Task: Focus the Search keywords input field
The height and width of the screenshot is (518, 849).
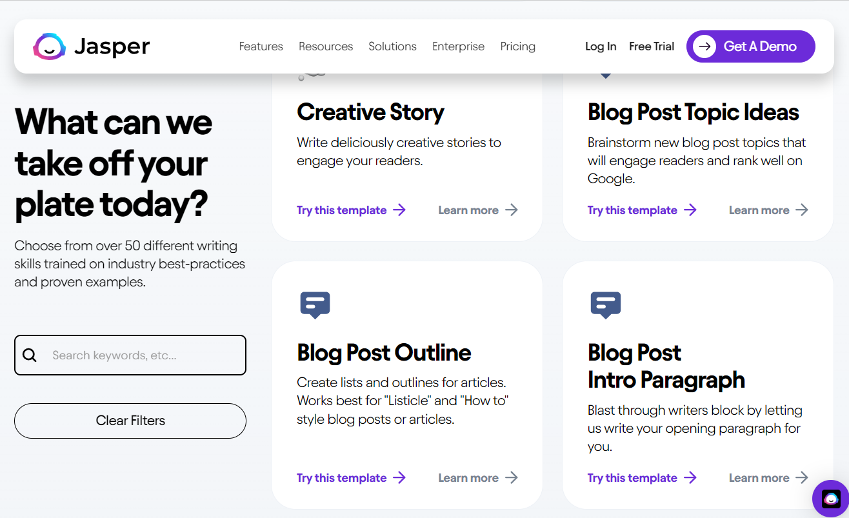Action: click(x=142, y=355)
